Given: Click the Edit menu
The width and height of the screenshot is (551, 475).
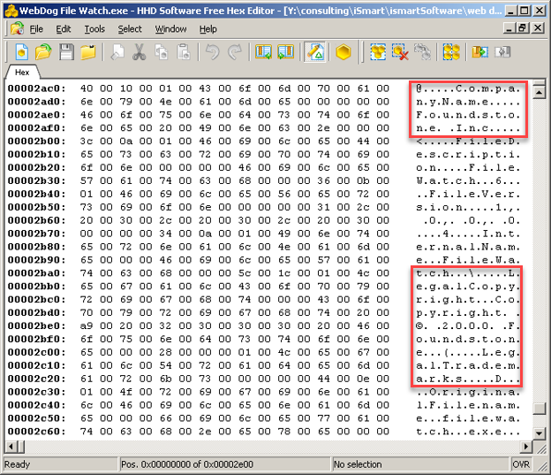Looking at the screenshot, I should point(64,29).
